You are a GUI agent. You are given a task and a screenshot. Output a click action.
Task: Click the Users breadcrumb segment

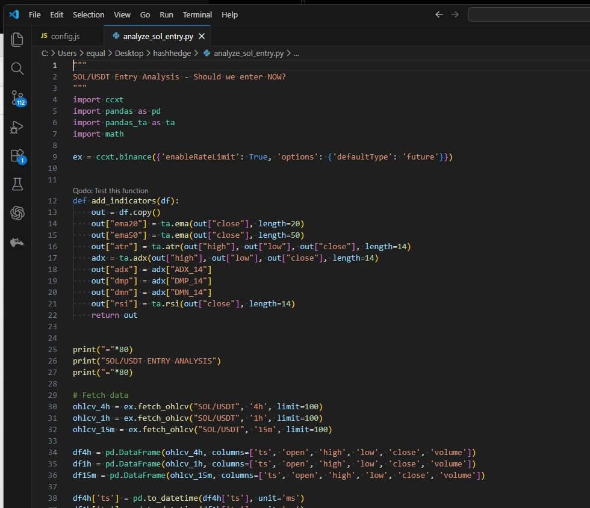coord(67,53)
